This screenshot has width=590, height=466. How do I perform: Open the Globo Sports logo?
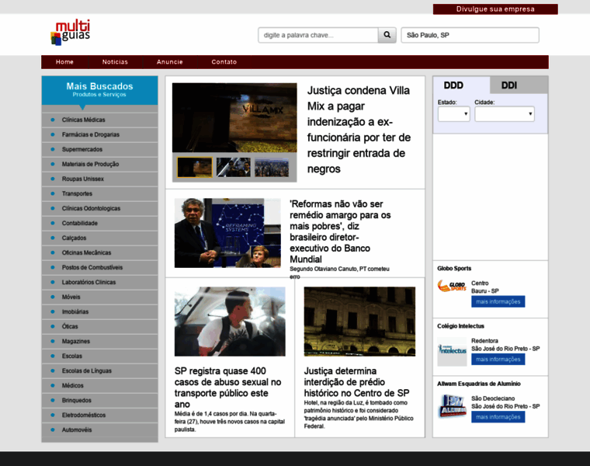tap(452, 287)
